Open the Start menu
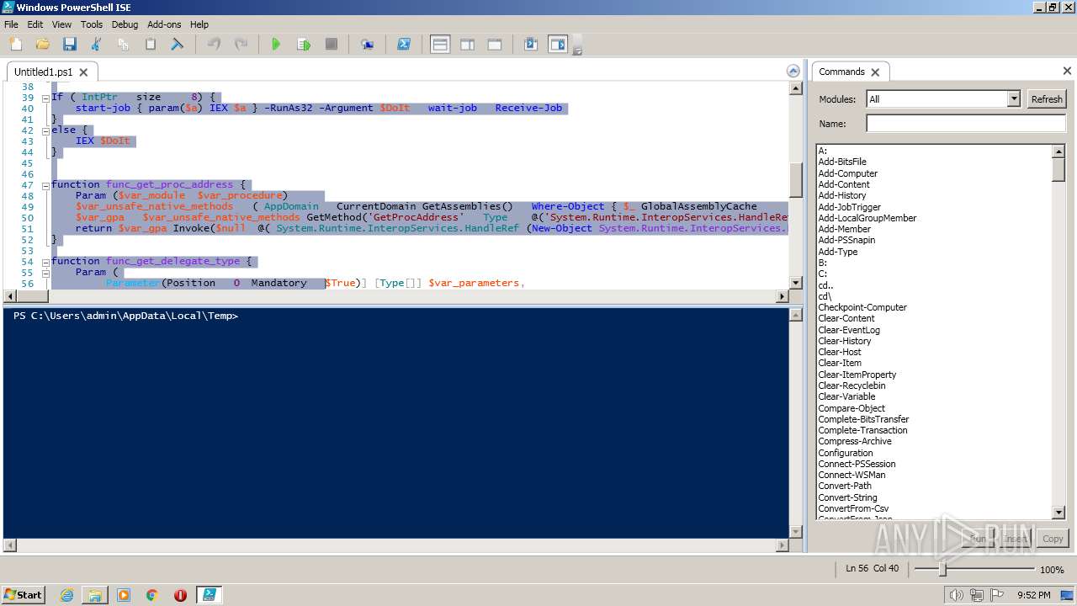Screen dimensions: 1077x606 pos(24,595)
